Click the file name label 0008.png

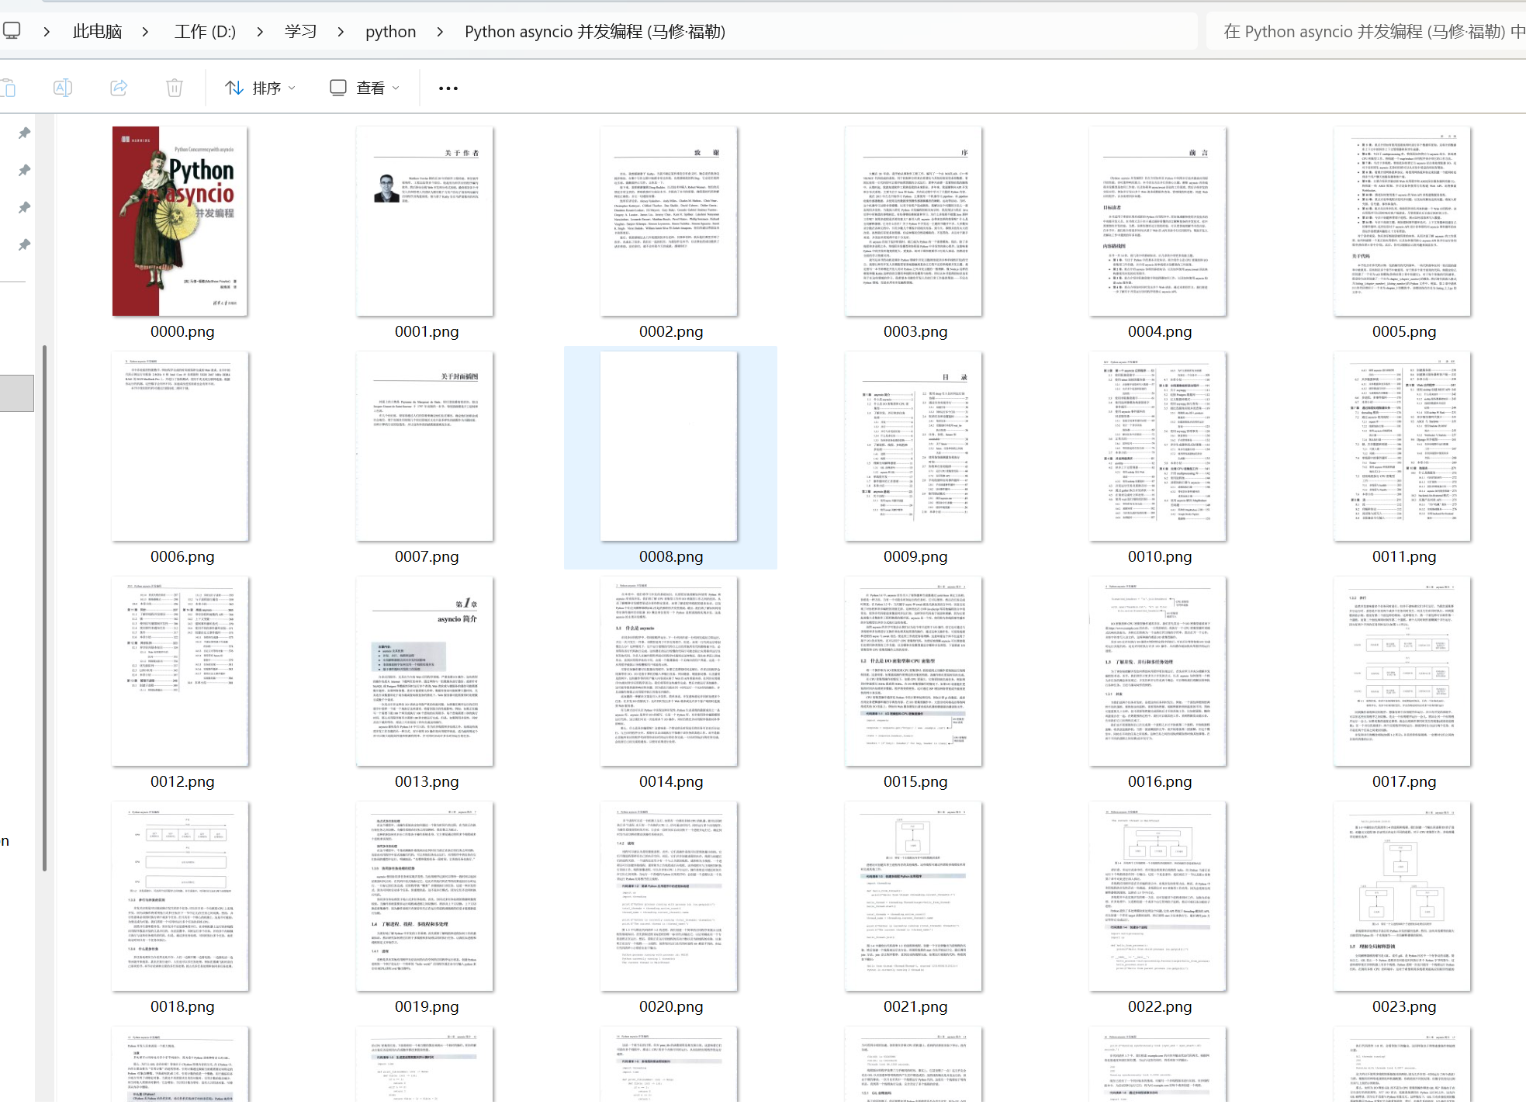[x=671, y=557]
